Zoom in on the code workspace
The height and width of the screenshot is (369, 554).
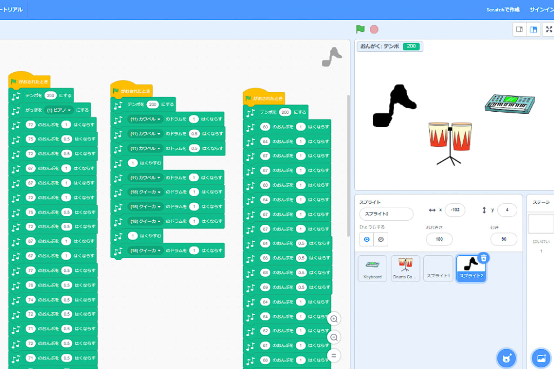pyautogui.click(x=334, y=319)
